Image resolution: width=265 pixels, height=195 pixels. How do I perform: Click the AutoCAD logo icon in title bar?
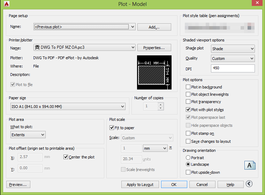pyautogui.click(x=6, y=4)
